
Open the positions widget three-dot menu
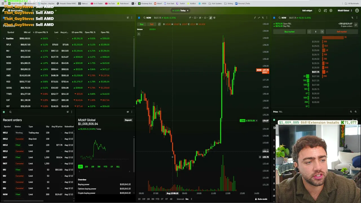[x=131, y=18]
